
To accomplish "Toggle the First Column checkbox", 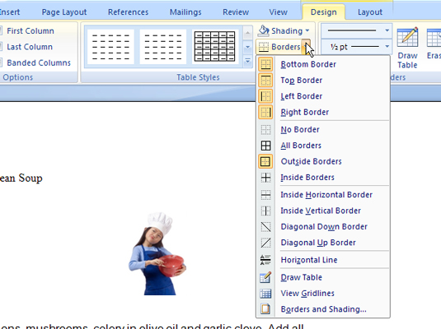I will click(1, 30).
